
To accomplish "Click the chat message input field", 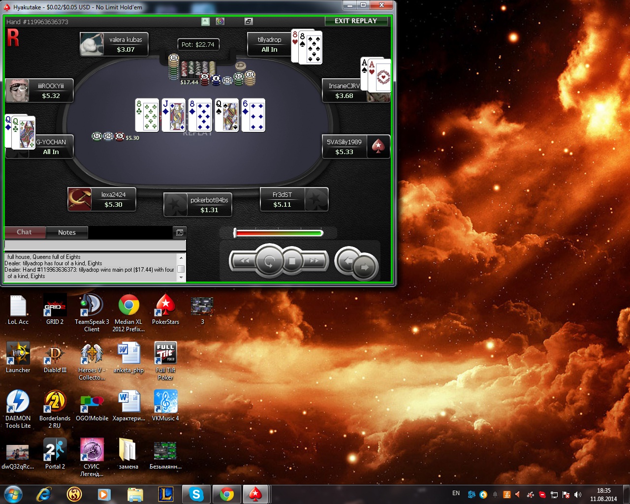I will 95,245.
